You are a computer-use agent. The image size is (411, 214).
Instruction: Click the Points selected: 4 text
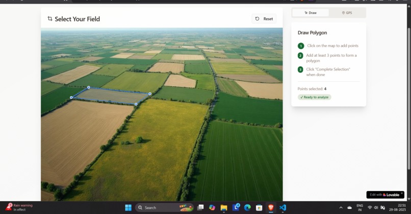[x=312, y=89]
